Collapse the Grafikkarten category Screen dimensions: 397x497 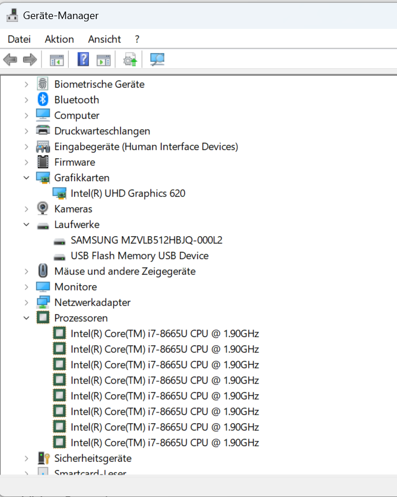tap(27, 178)
